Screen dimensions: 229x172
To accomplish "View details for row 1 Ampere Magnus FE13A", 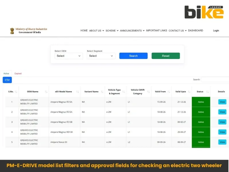I will (x=222, y=102).
